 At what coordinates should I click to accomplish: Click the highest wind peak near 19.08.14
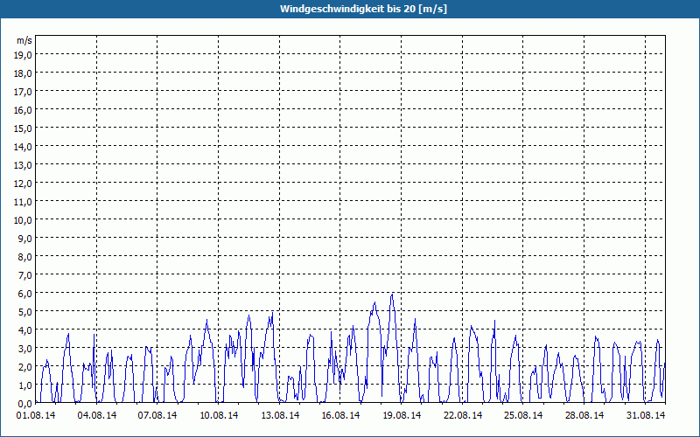coord(392,295)
